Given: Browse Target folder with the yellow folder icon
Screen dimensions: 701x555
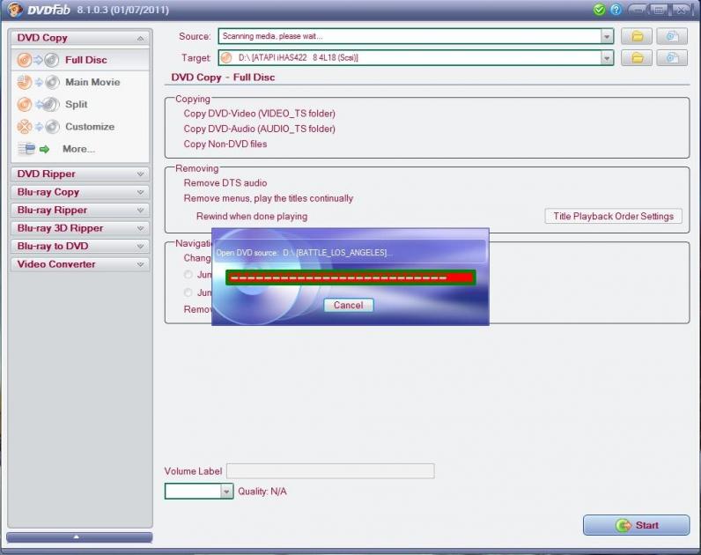Looking at the screenshot, I should pos(637,57).
